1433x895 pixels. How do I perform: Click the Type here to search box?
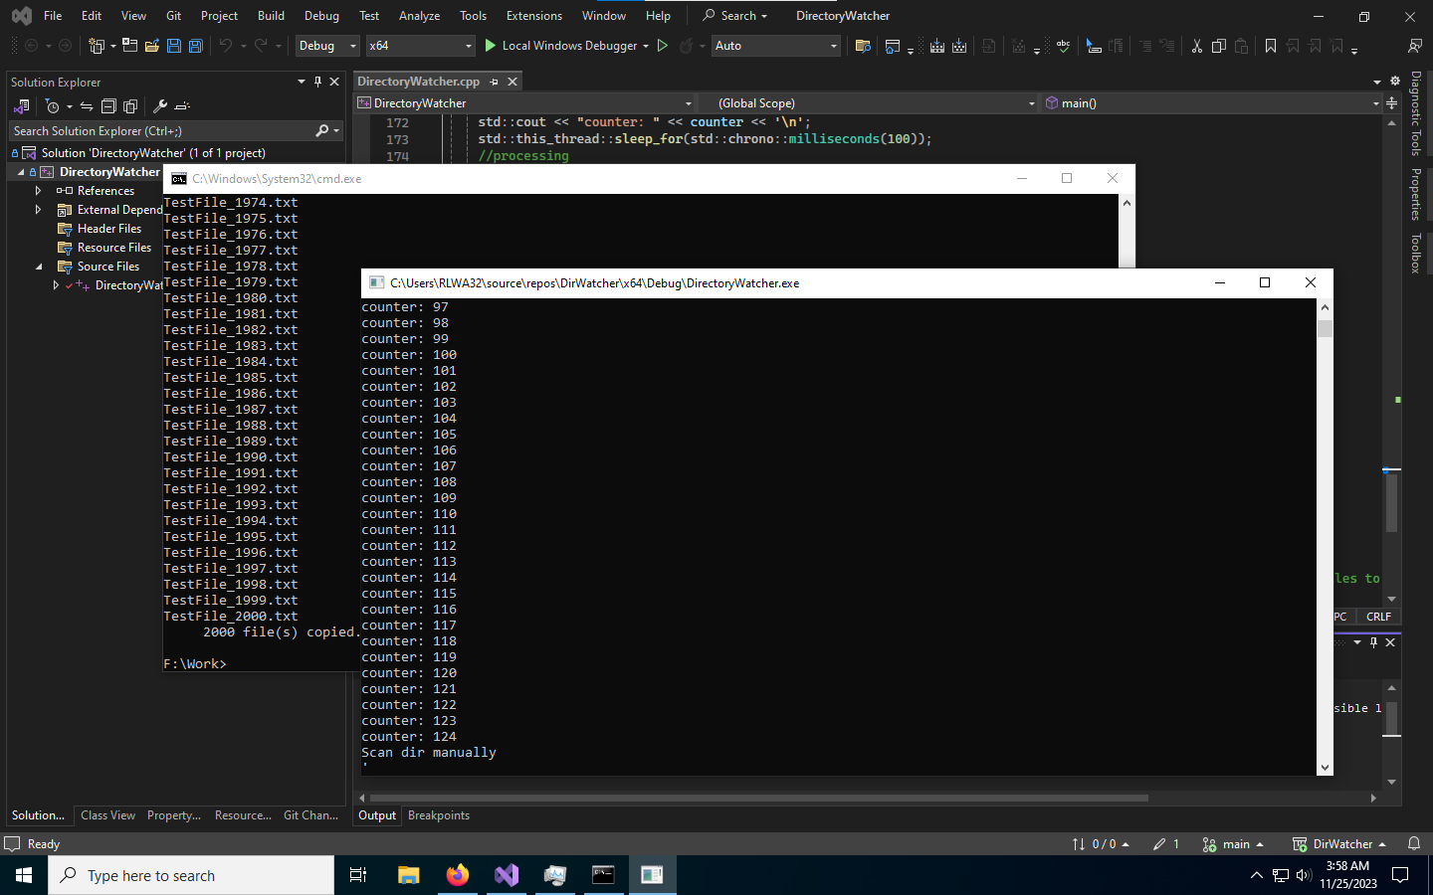click(191, 875)
